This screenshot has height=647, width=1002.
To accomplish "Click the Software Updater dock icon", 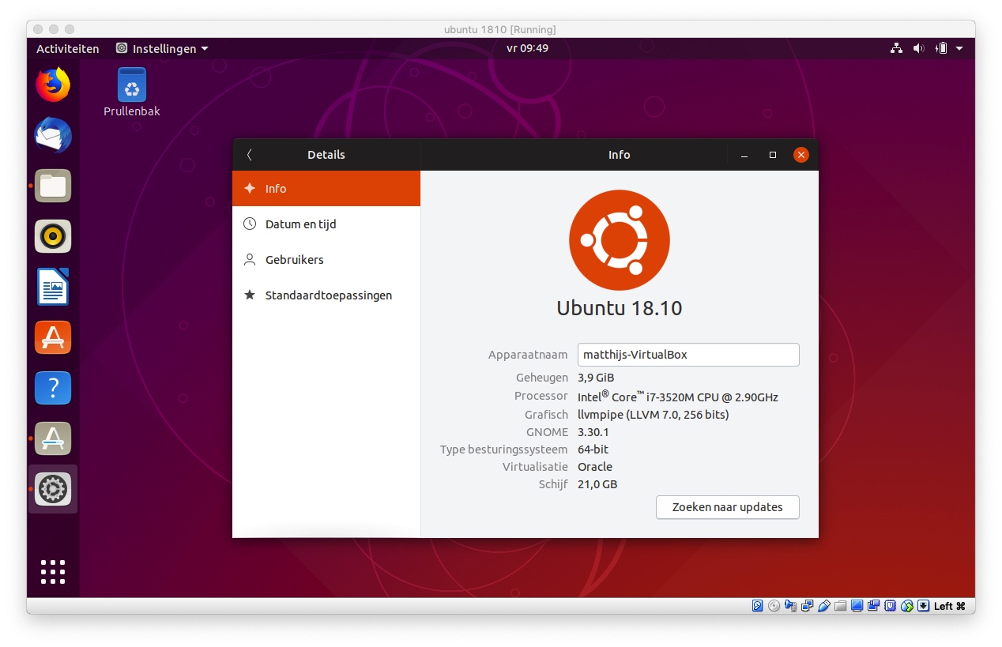I will pos(53,438).
